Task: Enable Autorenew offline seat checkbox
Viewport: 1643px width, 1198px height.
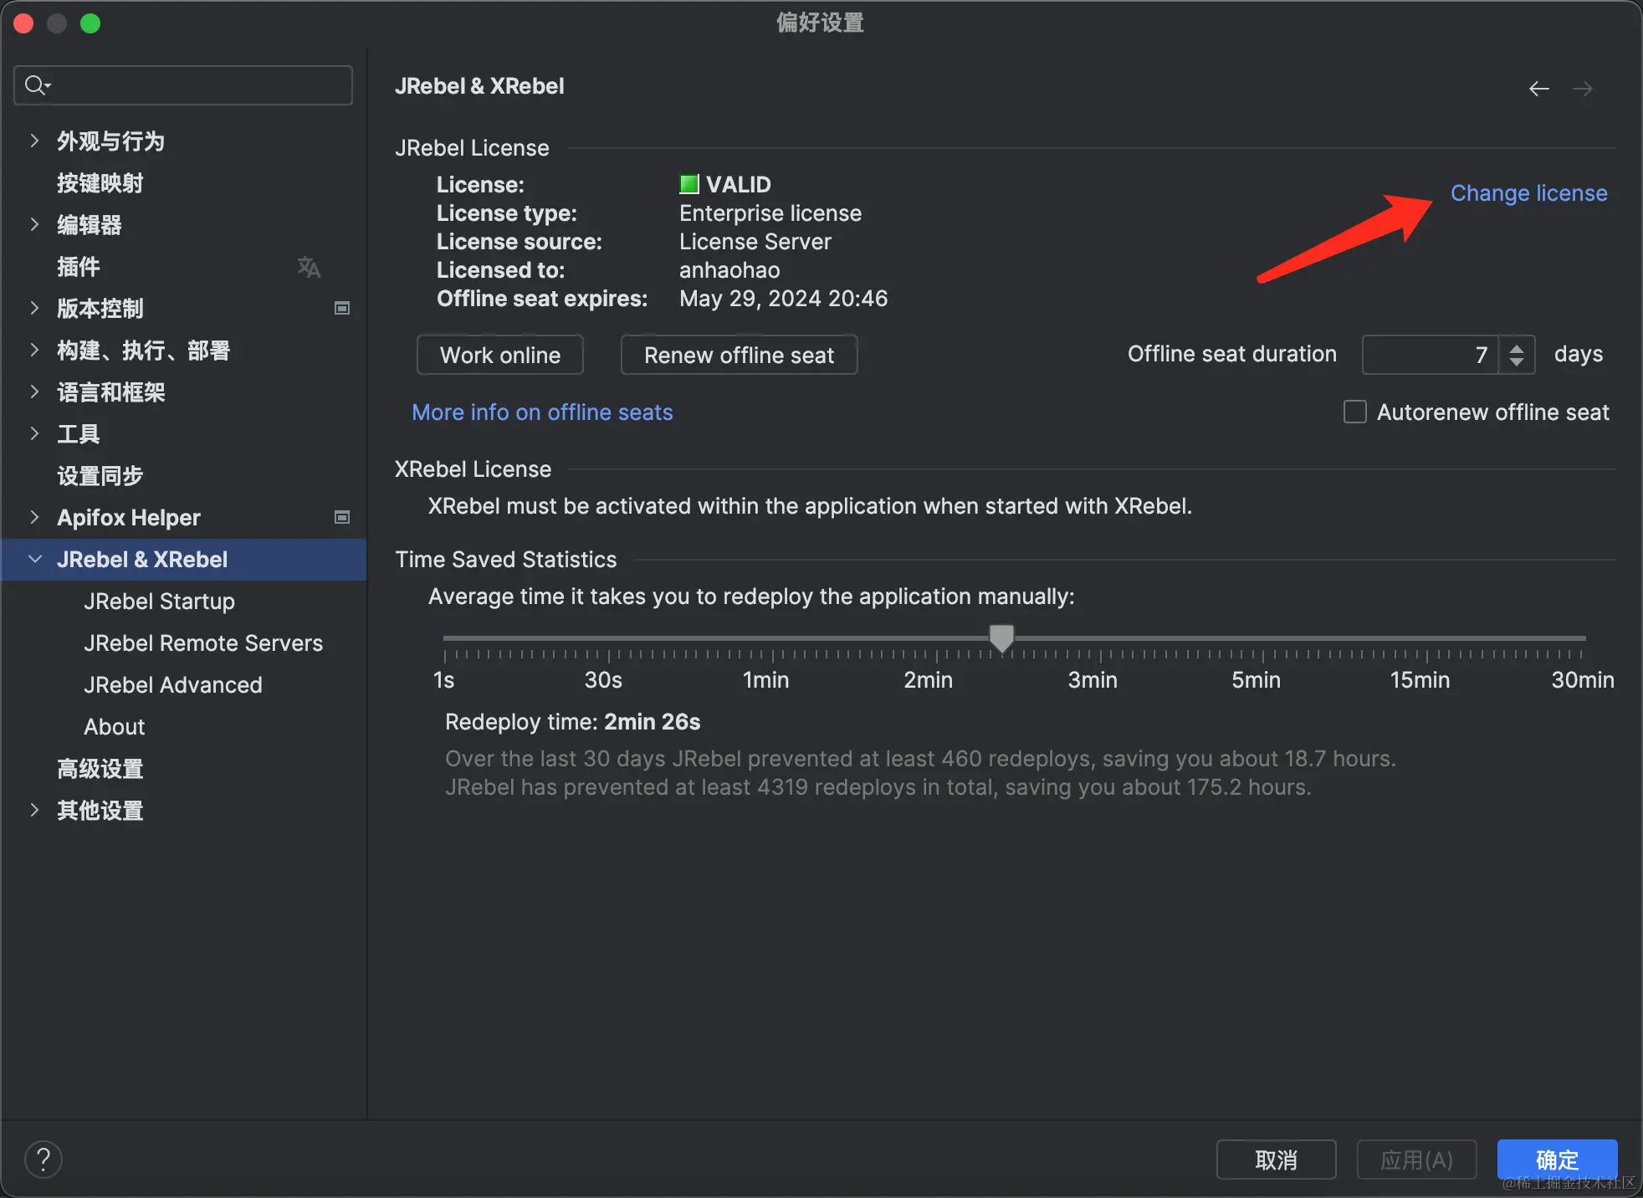Action: (1354, 412)
